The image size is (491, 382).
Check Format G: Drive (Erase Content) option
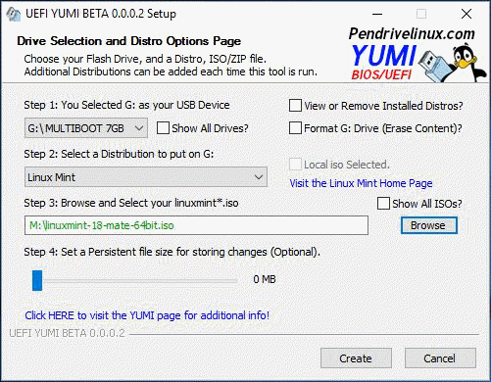coord(295,128)
